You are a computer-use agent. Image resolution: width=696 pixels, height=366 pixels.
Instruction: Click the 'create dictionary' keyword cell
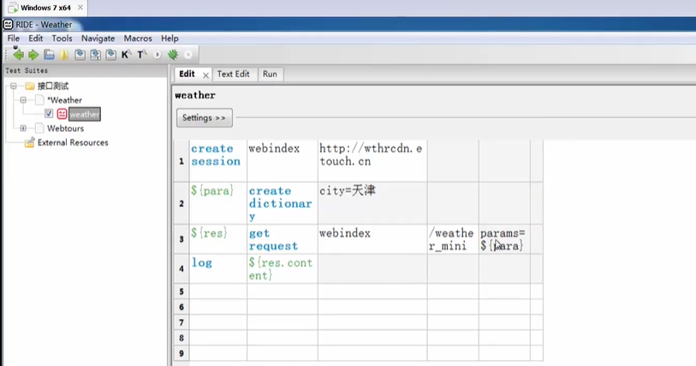[283, 203]
